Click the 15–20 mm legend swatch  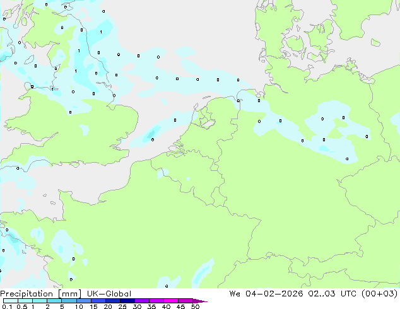98,301
